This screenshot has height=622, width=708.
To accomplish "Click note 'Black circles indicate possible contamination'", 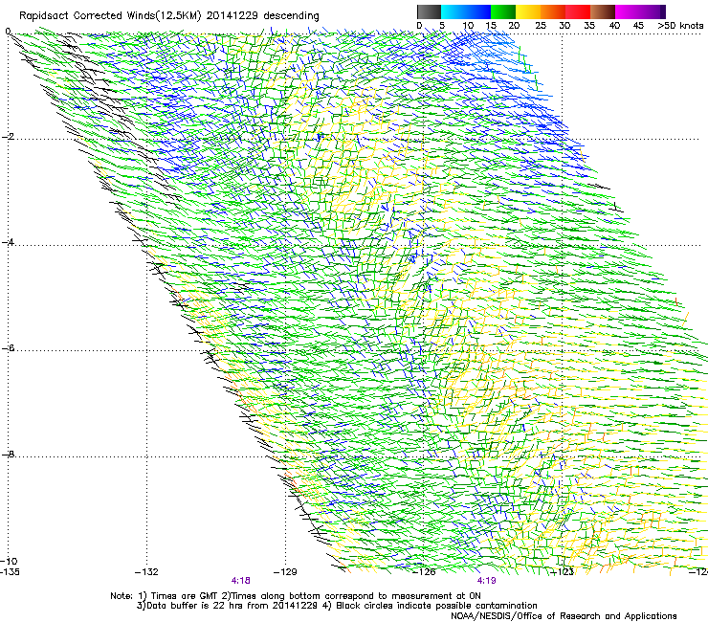I will point(436,606).
